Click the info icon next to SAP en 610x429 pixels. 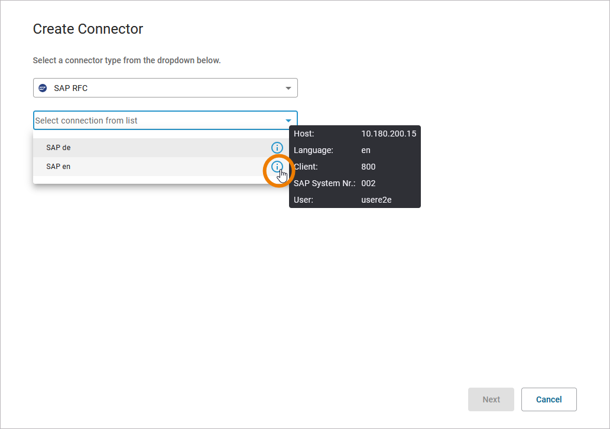[x=277, y=167]
